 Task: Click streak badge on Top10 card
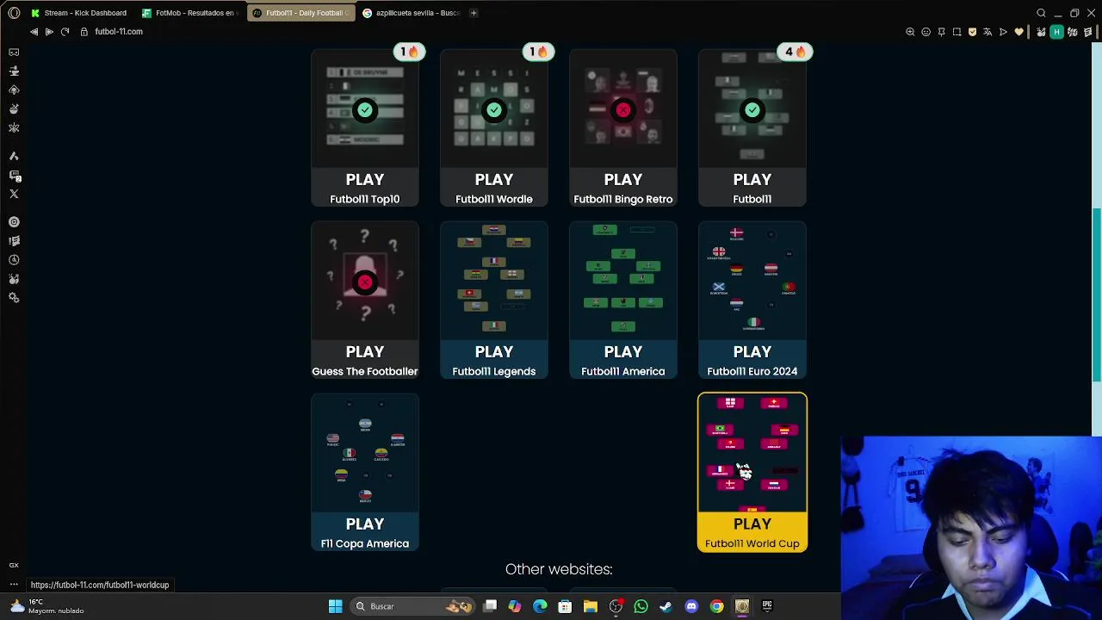point(407,52)
